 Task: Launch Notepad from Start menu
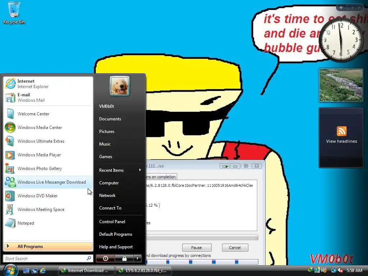48,223
